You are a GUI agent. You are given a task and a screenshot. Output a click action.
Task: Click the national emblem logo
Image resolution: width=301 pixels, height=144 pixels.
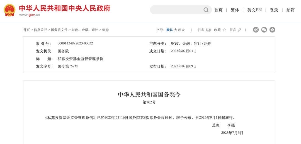[x=9, y=10]
